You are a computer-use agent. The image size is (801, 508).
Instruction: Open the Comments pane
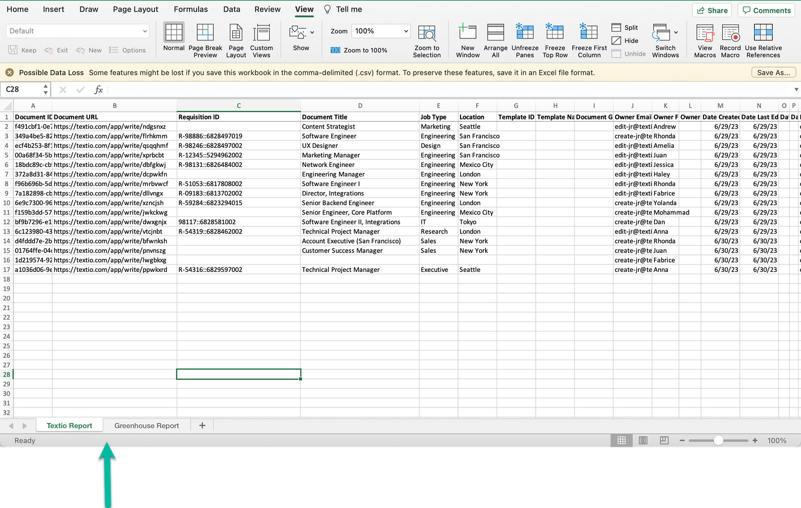pyautogui.click(x=766, y=10)
